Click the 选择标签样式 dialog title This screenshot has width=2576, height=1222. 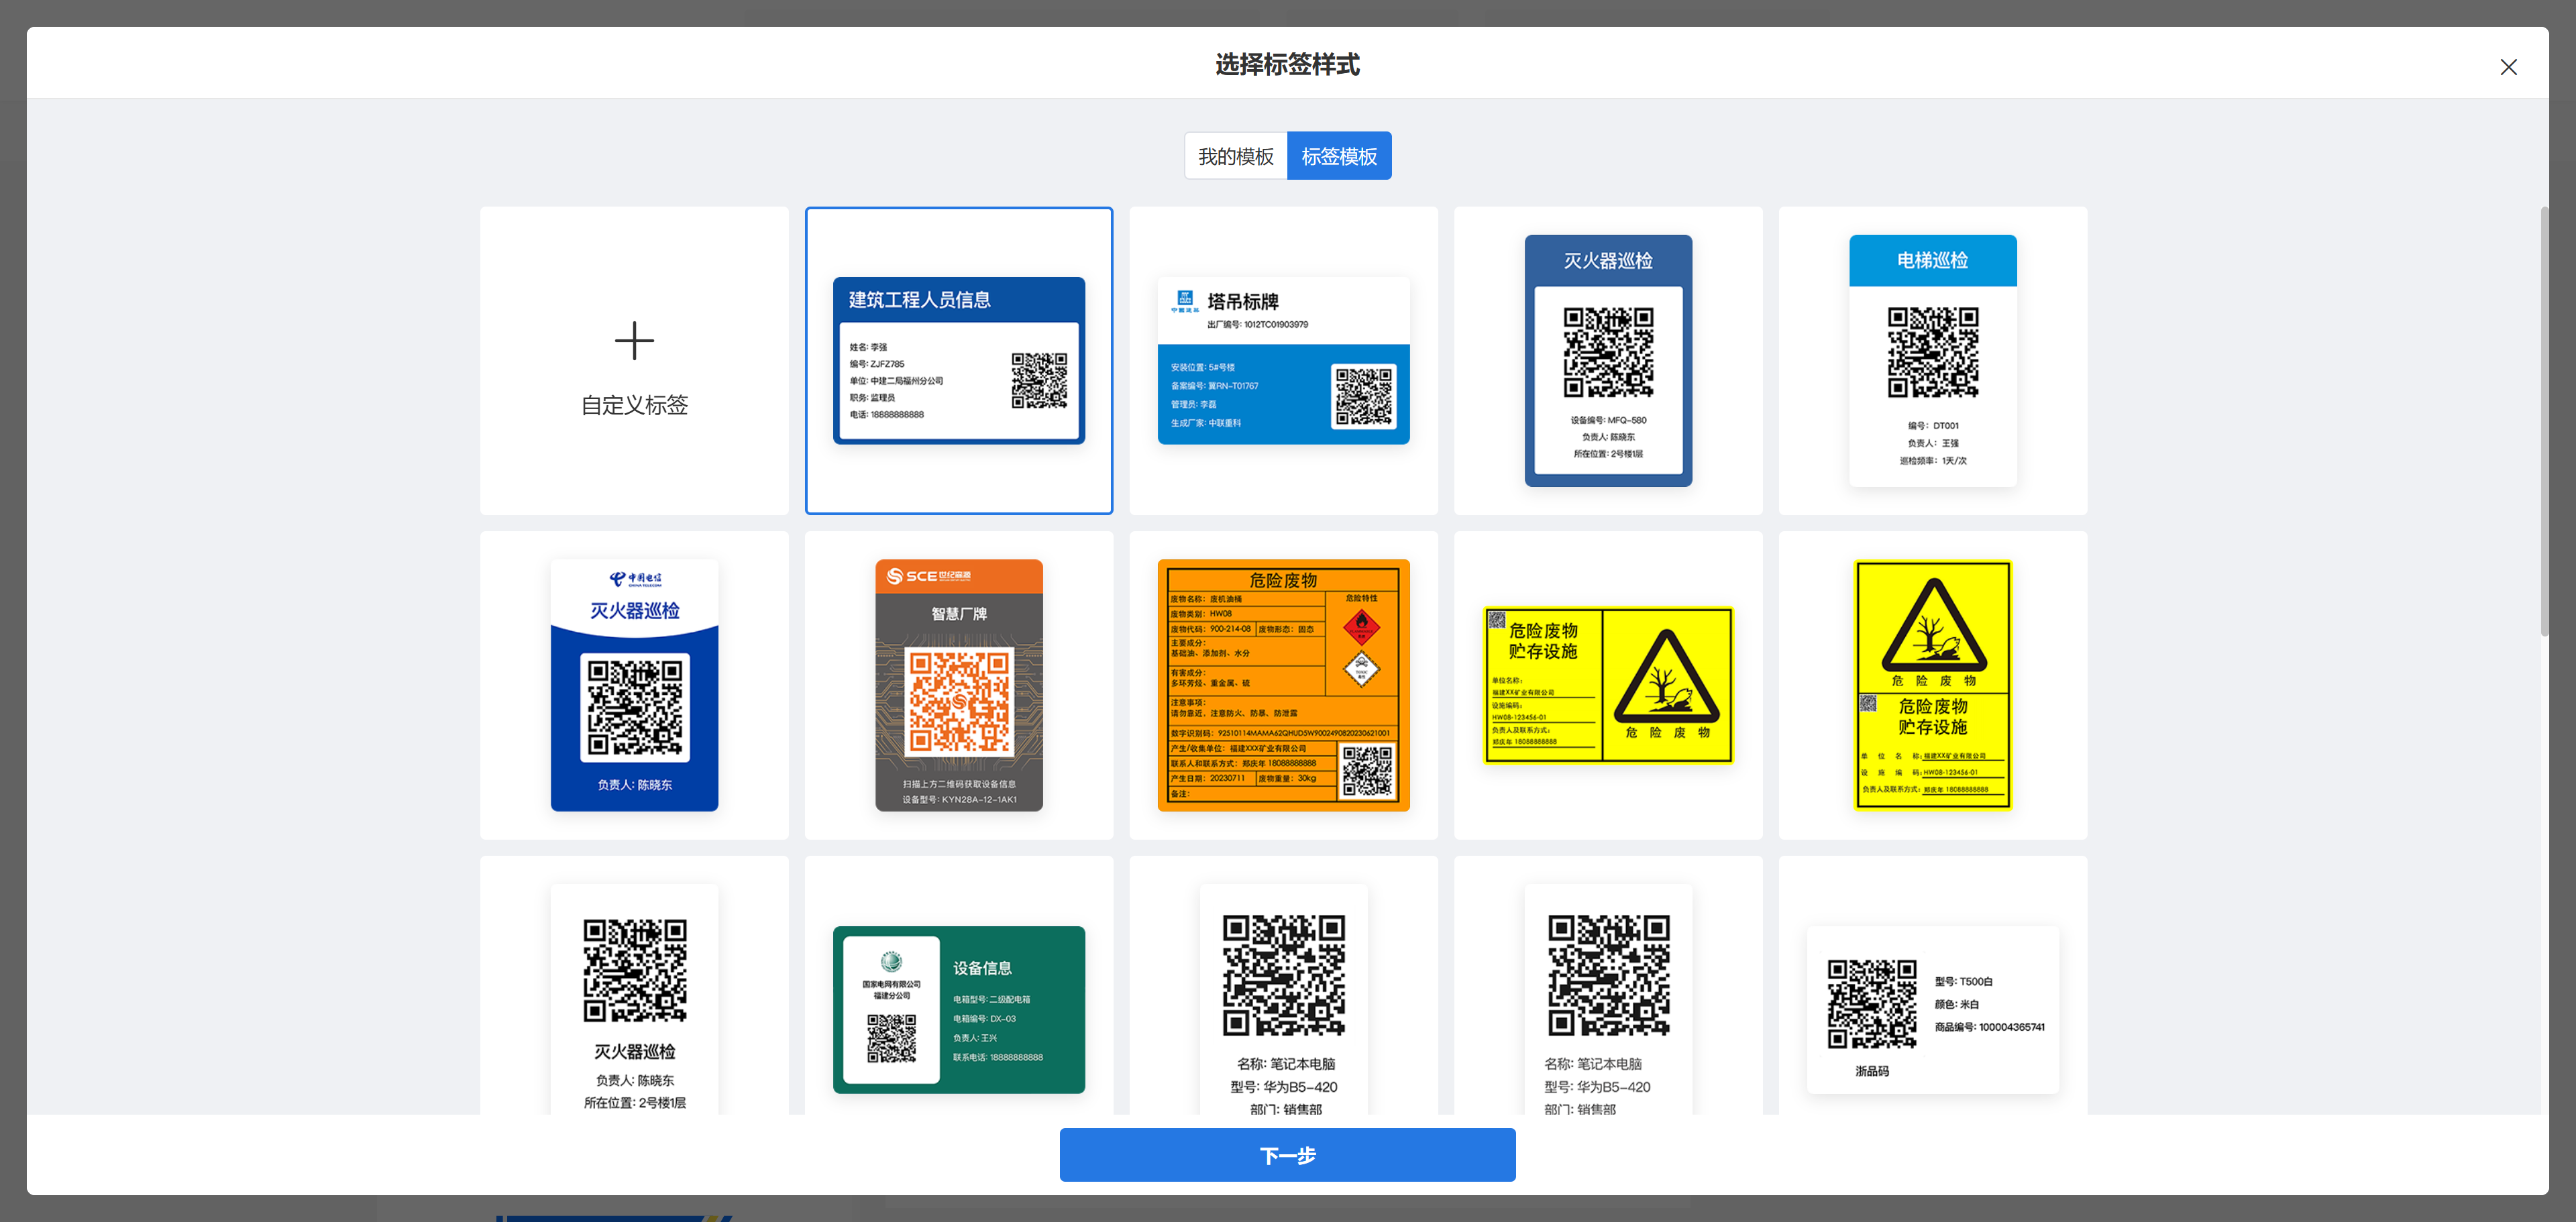(1287, 65)
